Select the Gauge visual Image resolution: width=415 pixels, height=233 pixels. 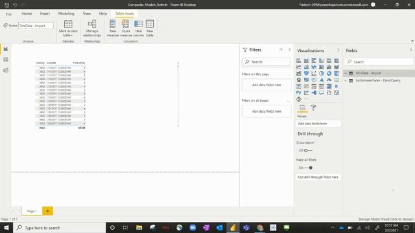coord(329,80)
